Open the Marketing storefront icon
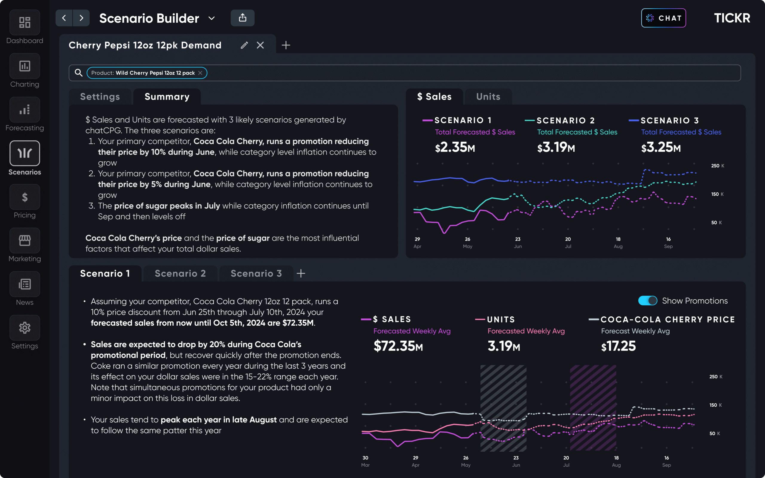The width and height of the screenshot is (765, 478). click(25, 240)
